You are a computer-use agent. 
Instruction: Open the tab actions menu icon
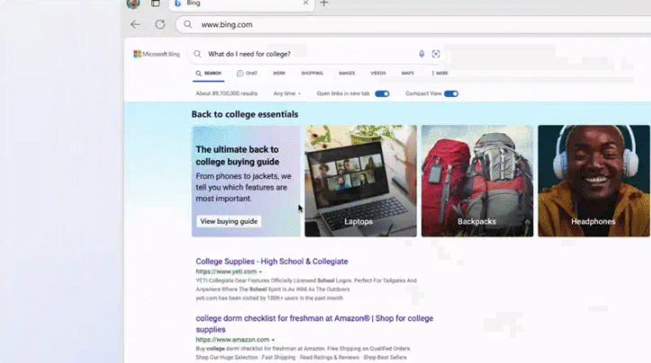pyautogui.click(x=156, y=4)
